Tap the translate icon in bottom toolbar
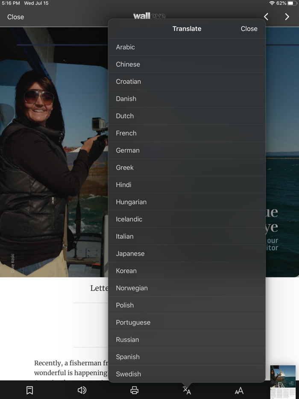299x399 pixels. pos(187,390)
